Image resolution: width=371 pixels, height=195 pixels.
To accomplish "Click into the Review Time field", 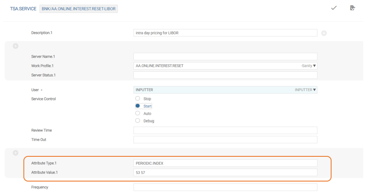I will click(x=225, y=130).
